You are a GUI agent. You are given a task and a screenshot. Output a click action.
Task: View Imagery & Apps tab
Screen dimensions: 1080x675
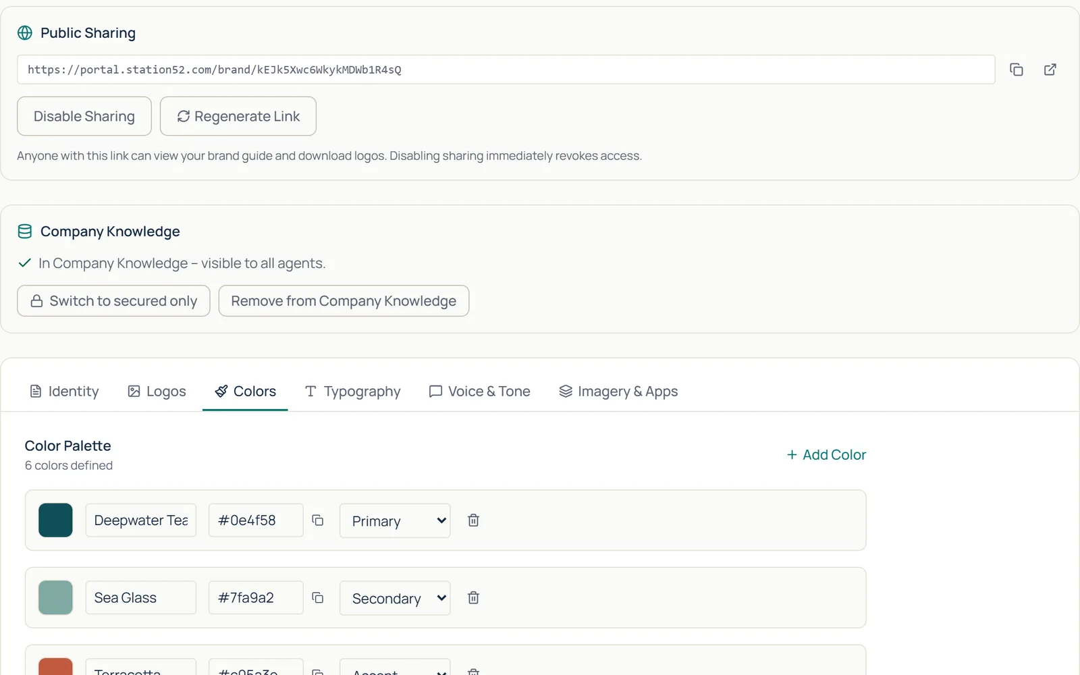[618, 391]
